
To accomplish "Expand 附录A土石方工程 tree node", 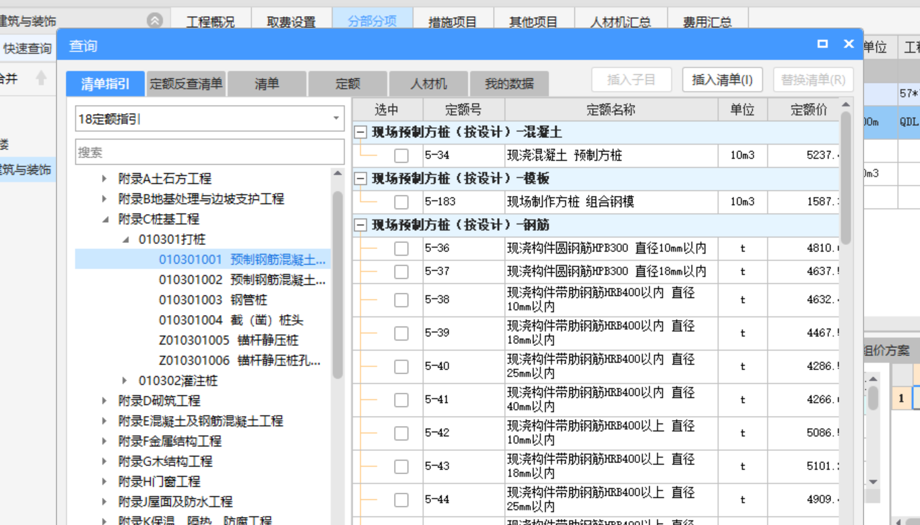I will click(x=104, y=179).
